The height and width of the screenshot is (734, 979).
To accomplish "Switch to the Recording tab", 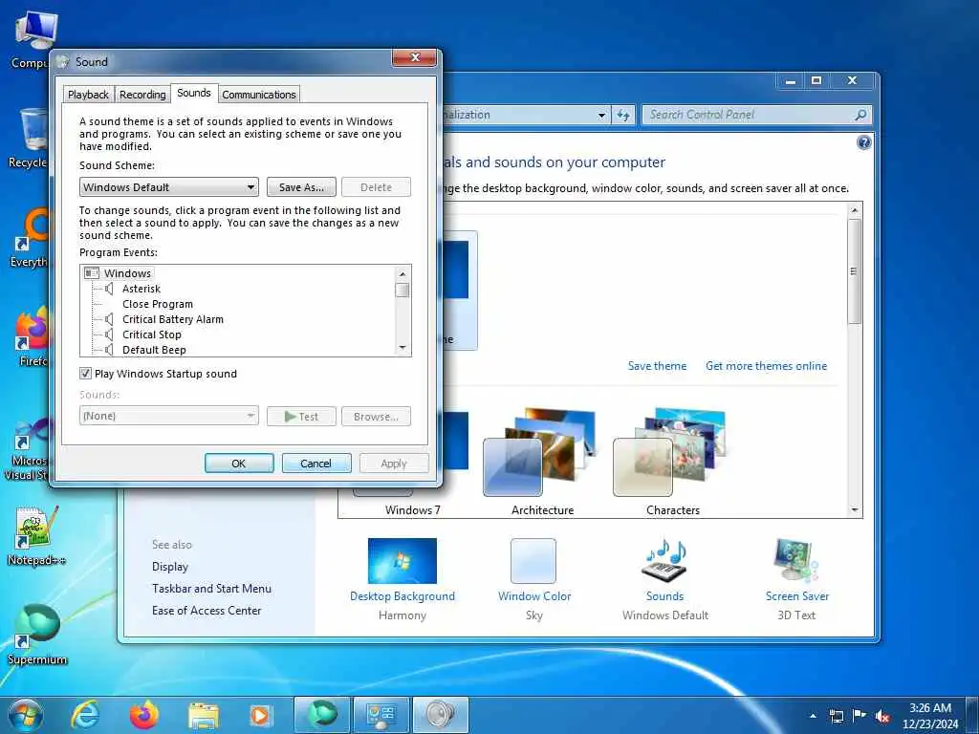I will click(x=142, y=95).
